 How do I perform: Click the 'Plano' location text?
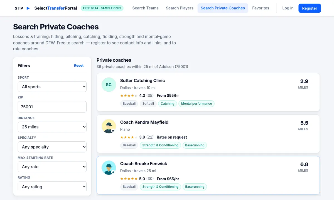pyautogui.click(x=125, y=129)
